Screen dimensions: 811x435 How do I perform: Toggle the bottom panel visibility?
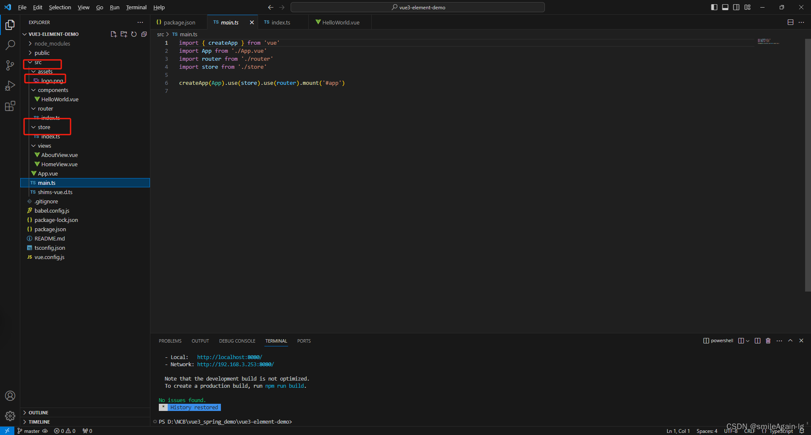[725, 7]
